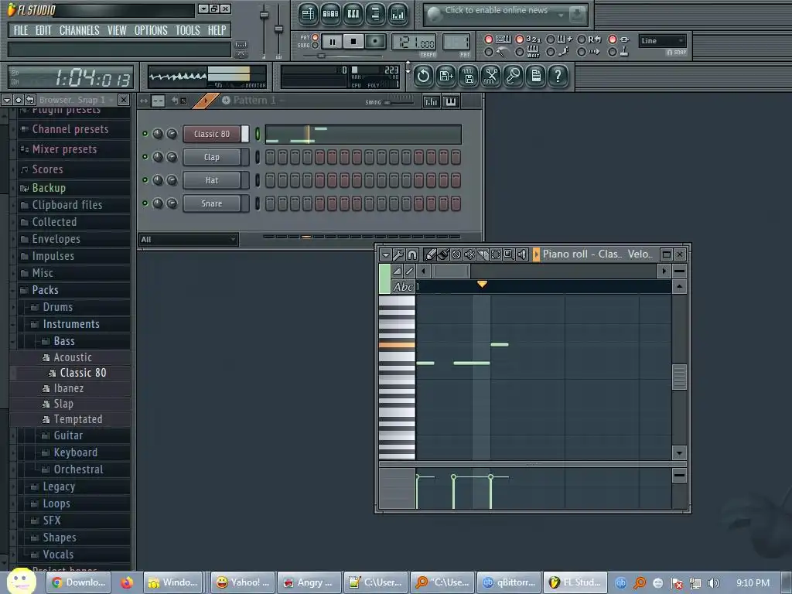792x594 pixels.
Task: Toggle mute light for Clap channel
Action: (145, 157)
